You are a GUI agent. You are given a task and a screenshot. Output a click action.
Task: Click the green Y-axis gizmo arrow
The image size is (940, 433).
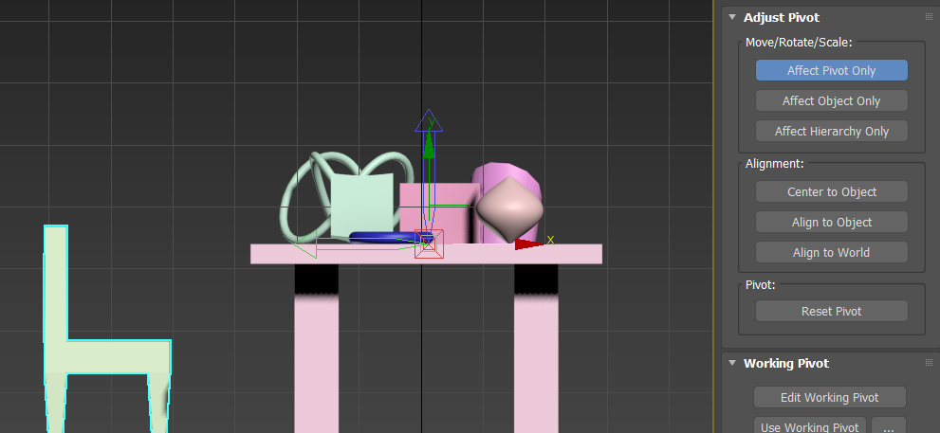428,144
